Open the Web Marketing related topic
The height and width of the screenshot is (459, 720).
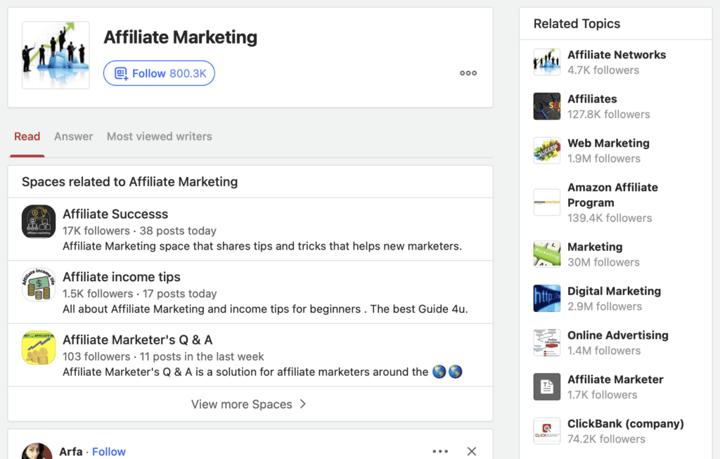pos(608,143)
